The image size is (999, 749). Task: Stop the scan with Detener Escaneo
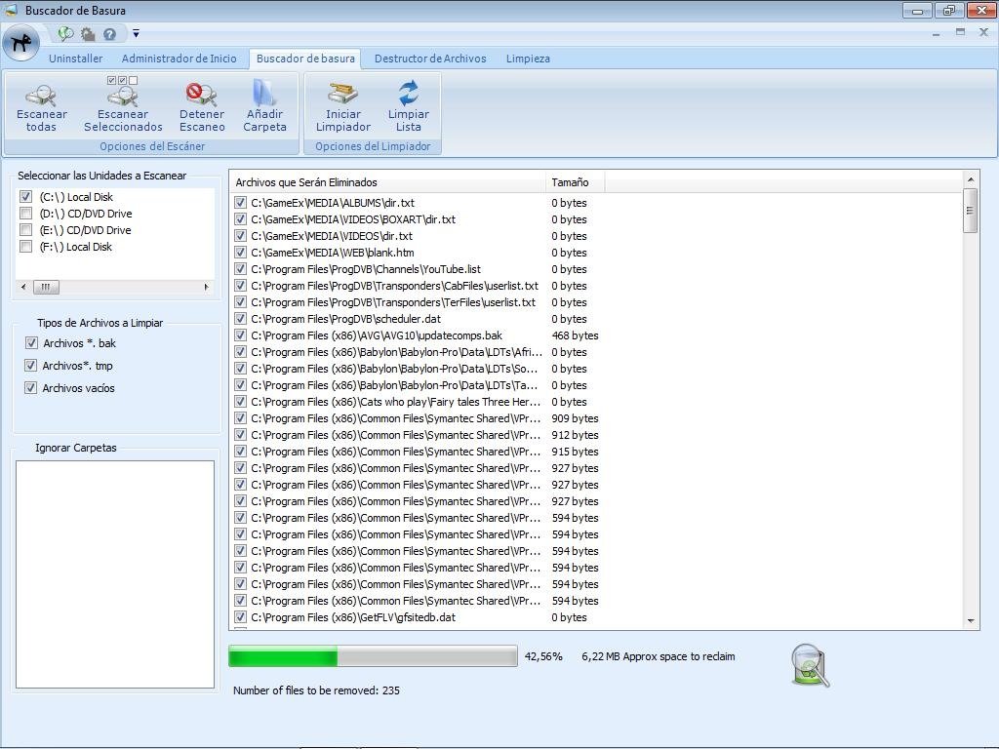[202, 107]
